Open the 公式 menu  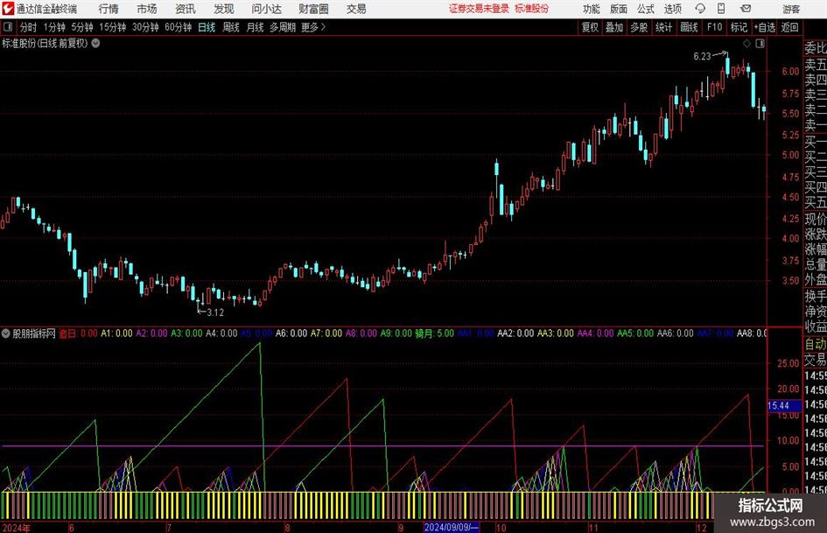pos(646,9)
